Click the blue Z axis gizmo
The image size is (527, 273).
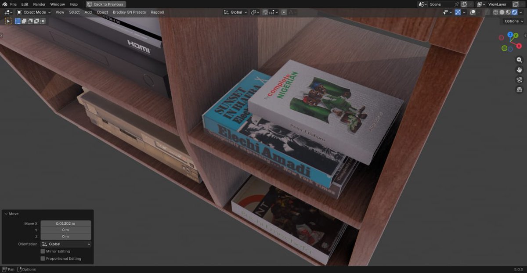pos(510,34)
